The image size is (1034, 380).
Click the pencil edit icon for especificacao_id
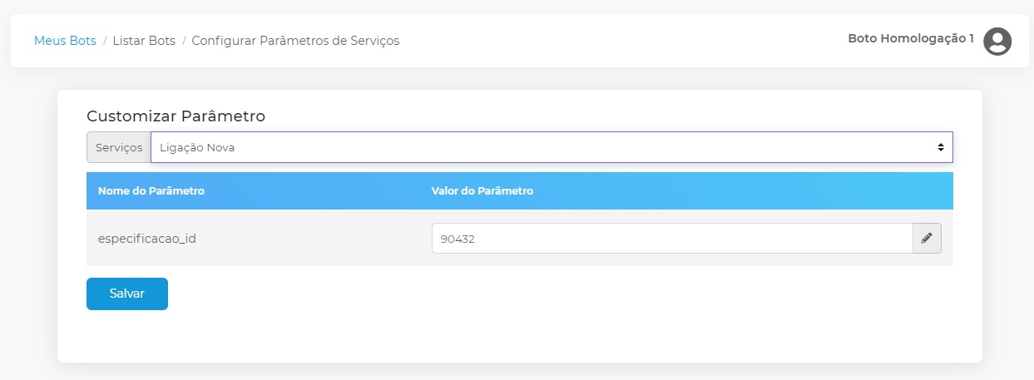click(x=927, y=238)
